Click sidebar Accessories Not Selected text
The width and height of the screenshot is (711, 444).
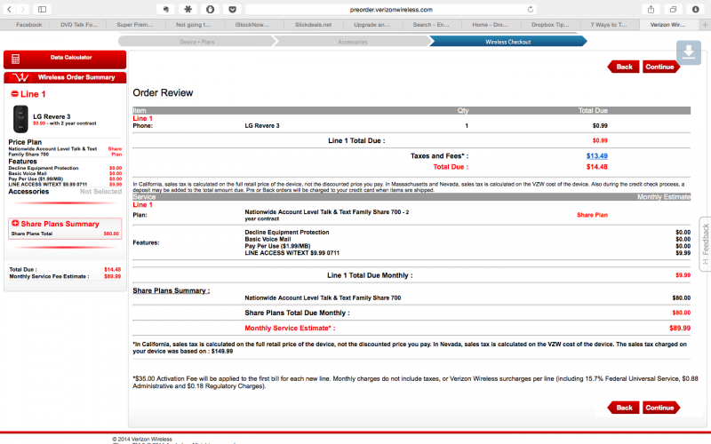pyautogui.click(x=65, y=191)
